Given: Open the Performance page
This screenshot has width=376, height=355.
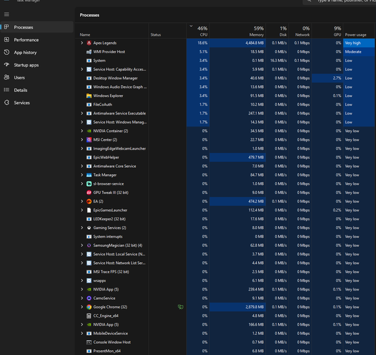Looking at the screenshot, I should (x=26, y=39).
